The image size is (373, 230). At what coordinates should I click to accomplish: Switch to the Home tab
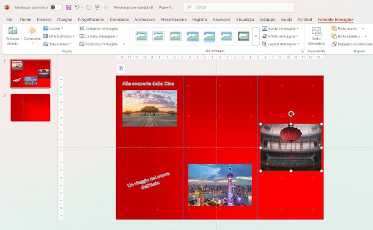pos(26,19)
